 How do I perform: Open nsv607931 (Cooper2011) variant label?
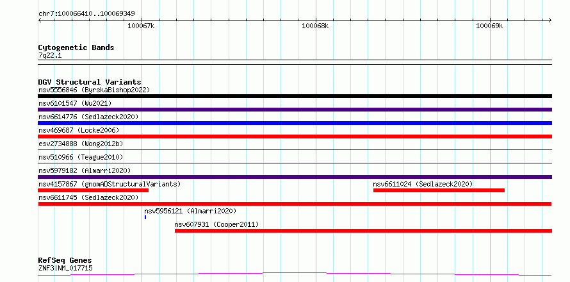pyautogui.click(x=216, y=224)
